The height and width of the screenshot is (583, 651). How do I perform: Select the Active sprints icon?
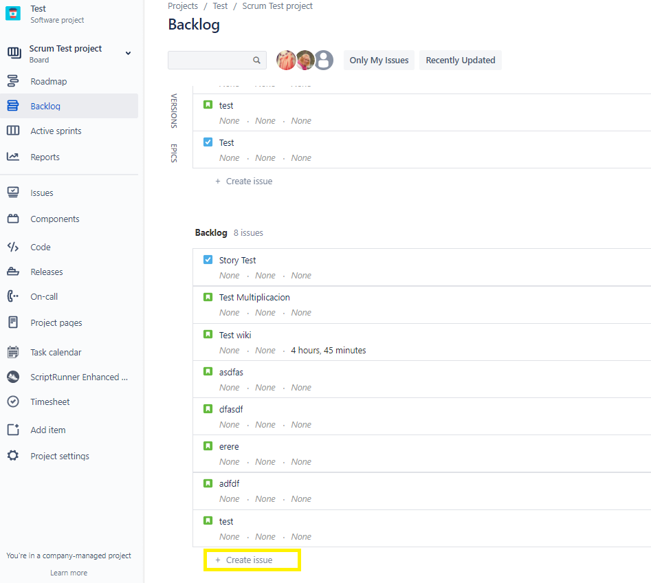[12, 131]
